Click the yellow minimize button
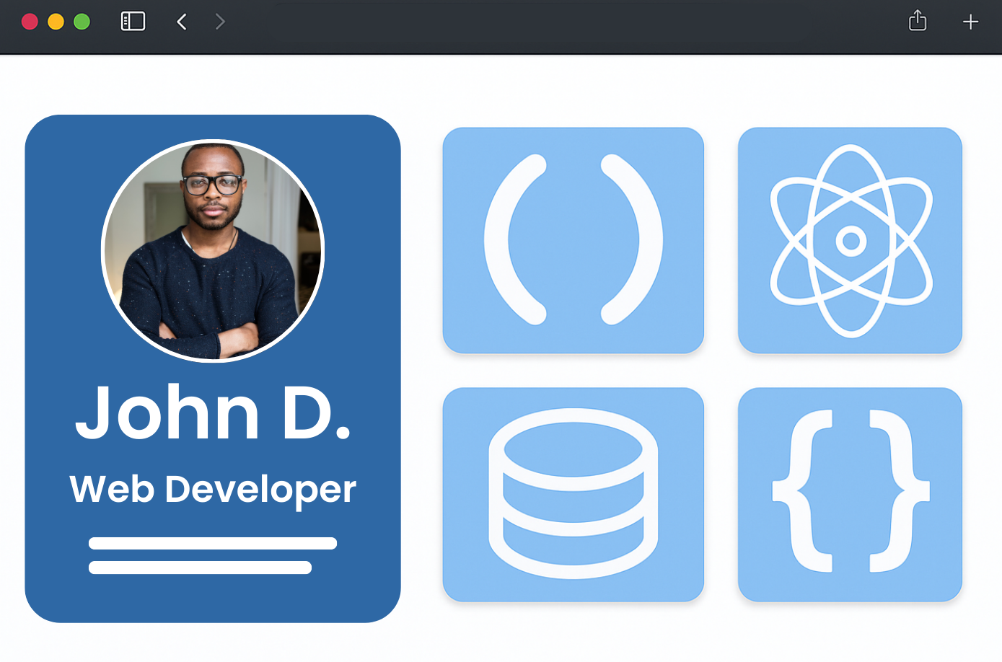This screenshot has width=1002, height=662. [x=56, y=22]
